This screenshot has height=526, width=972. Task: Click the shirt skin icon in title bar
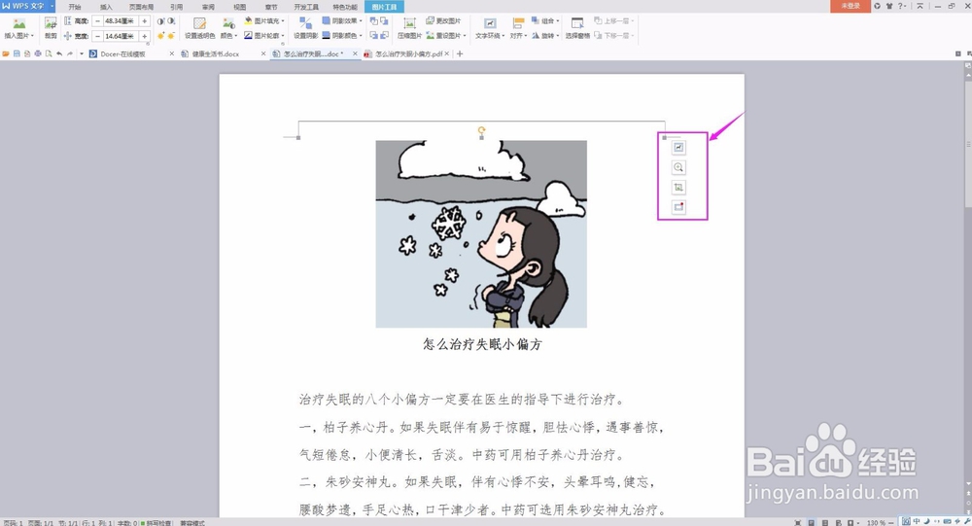pyautogui.click(x=889, y=6)
